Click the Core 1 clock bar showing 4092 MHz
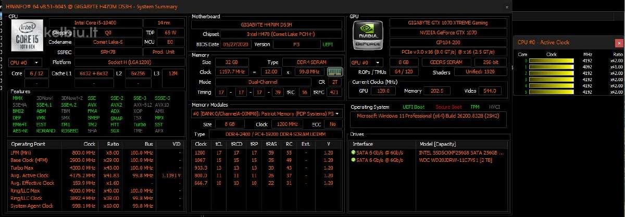Screen dimensions: 625x217 coord(551,67)
